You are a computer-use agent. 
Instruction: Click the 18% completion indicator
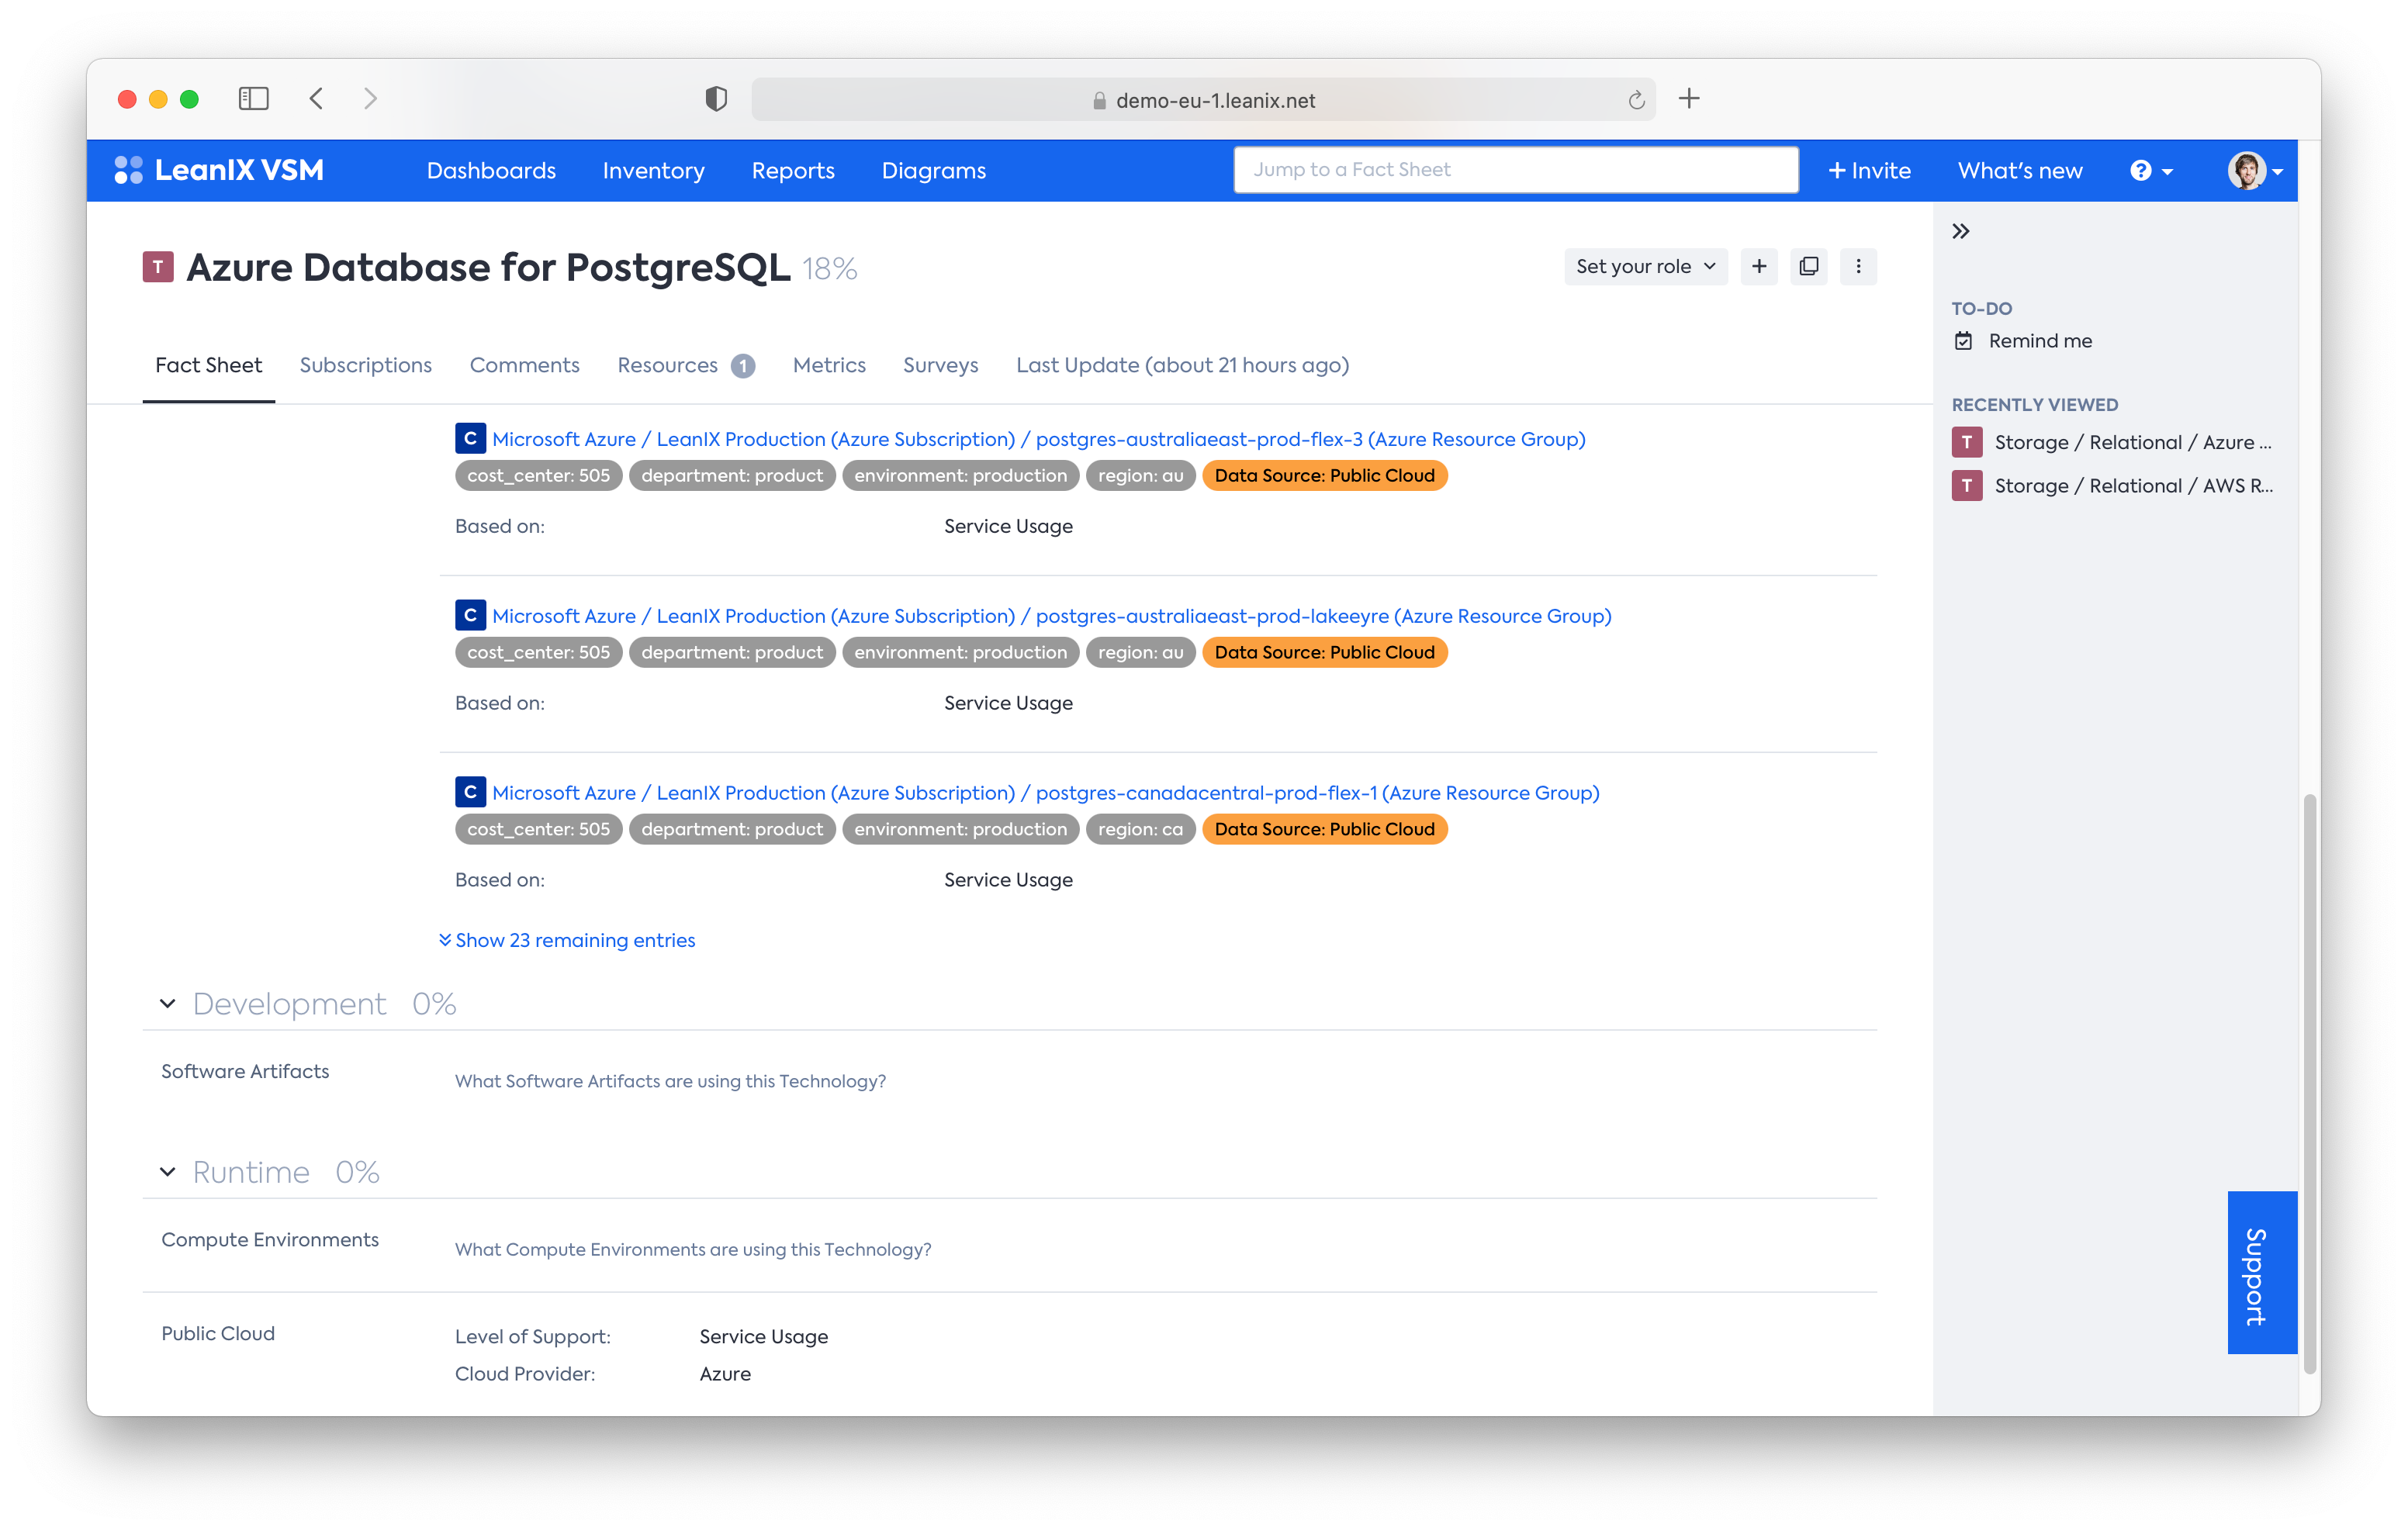point(829,269)
